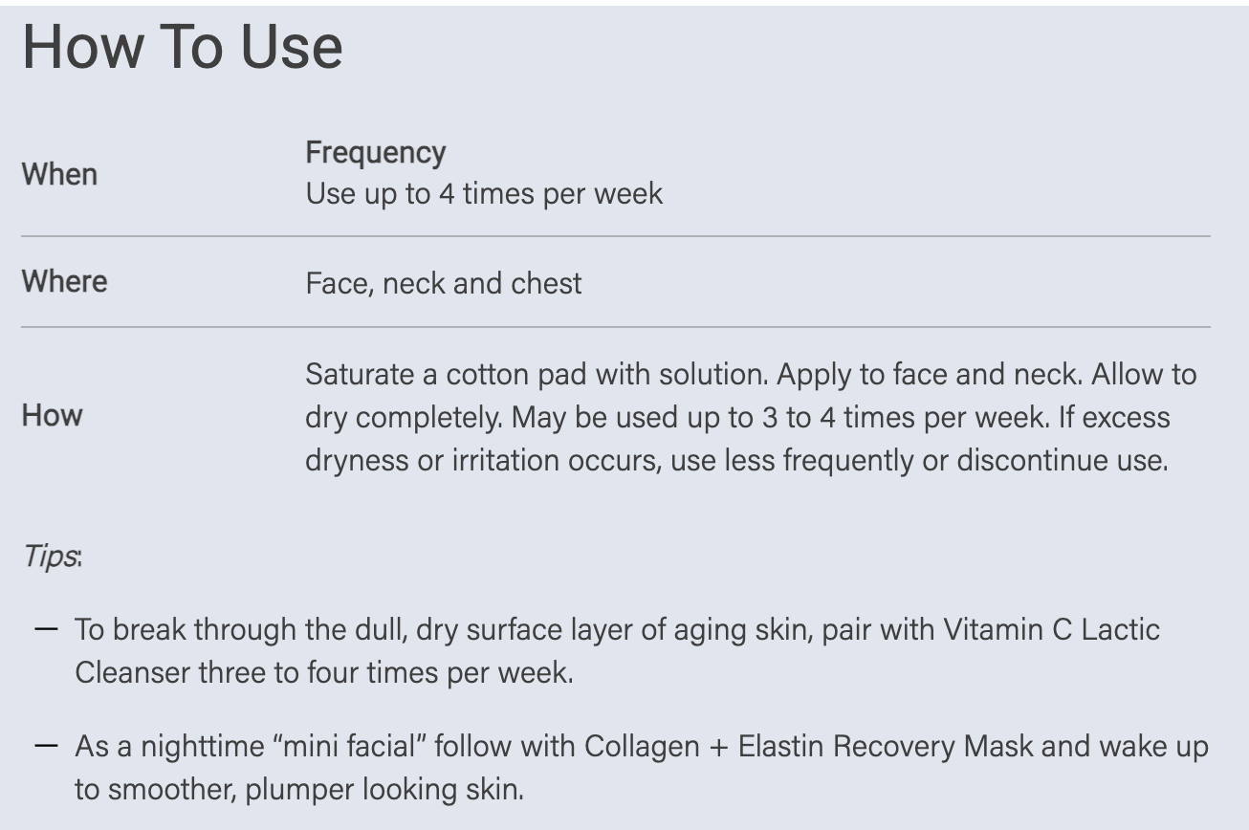Click the "Face, neck and chest" text
Image resolution: width=1249 pixels, height=830 pixels.
pyautogui.click(x=443, y=284)
